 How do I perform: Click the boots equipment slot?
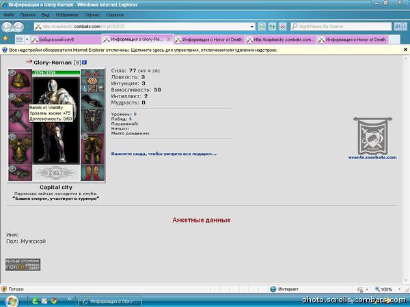92,173
